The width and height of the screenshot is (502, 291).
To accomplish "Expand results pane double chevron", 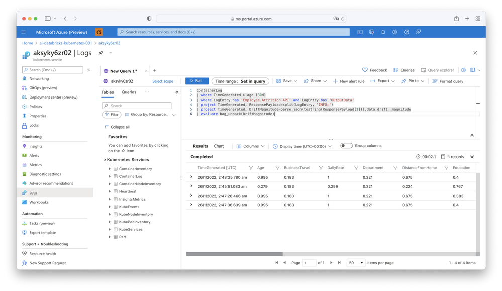I will point(472,157).
